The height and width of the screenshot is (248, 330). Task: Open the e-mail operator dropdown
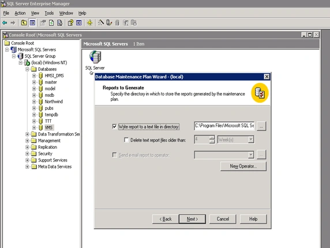[x=251, y=155]
